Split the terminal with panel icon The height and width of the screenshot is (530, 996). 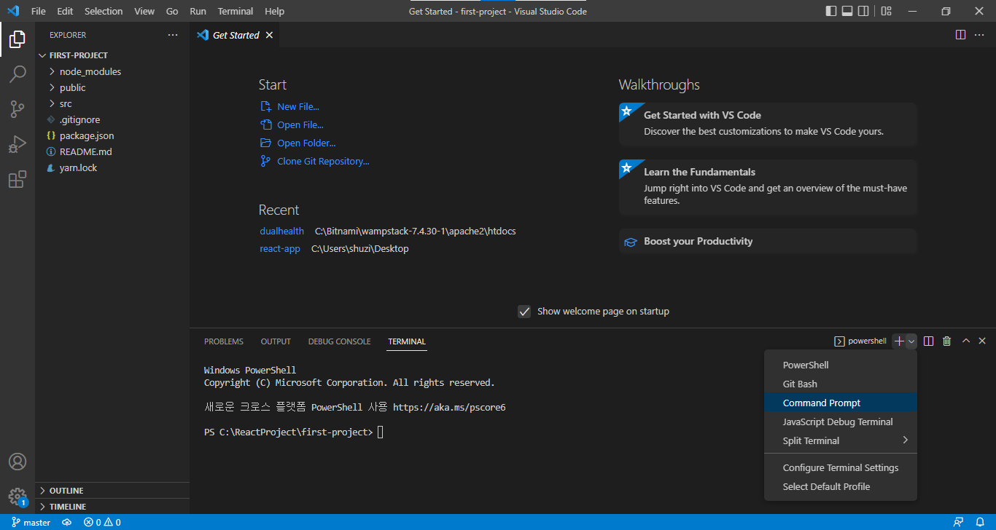[929, 341]
